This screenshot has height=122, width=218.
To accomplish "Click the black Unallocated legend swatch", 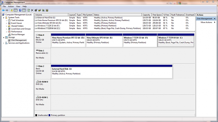I will click(x=36, y=115).
